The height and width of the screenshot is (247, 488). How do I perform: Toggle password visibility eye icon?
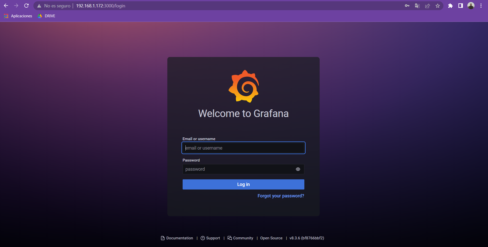tap(298, 169)
